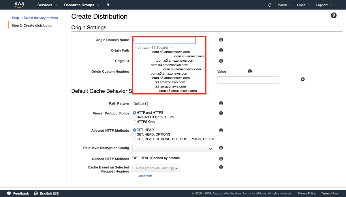The width and height of the screenshot is (346, 197).
Task: Choose last com.s3.amazonaws.com bucket suggestion
Action: [178, 91]
